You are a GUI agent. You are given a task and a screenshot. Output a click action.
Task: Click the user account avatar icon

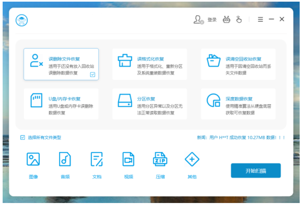(x=198, y=19)
